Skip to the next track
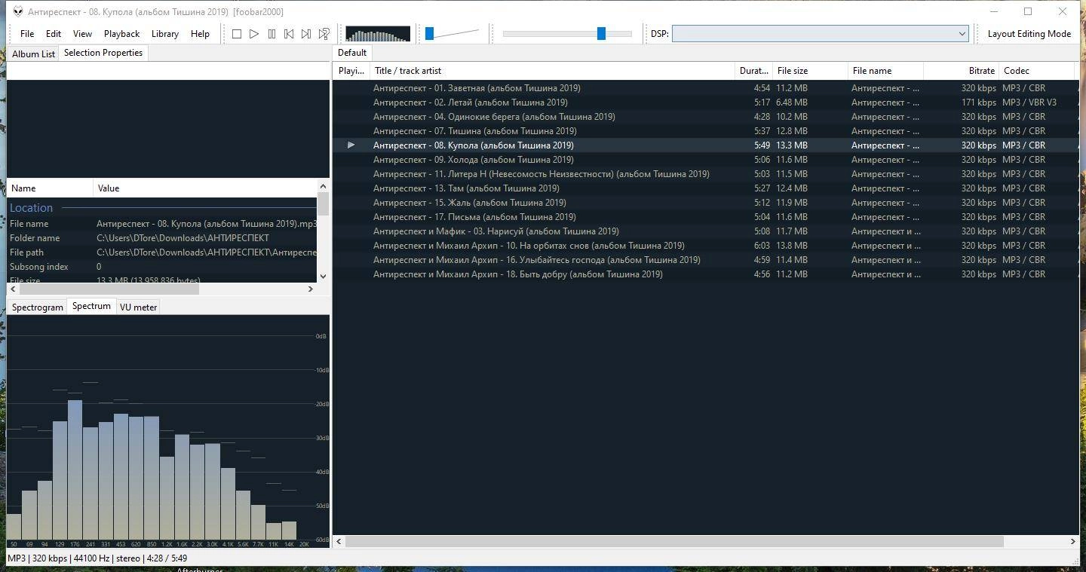Viewport: 1086px width, 572px height. pos(306,34)
